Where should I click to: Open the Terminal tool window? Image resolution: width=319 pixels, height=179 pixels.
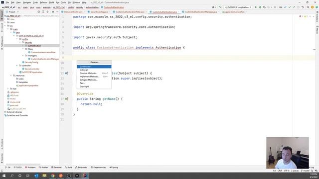56,168
